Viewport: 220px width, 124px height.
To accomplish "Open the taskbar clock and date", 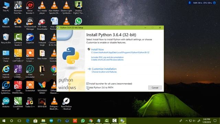I will (207, 121).
